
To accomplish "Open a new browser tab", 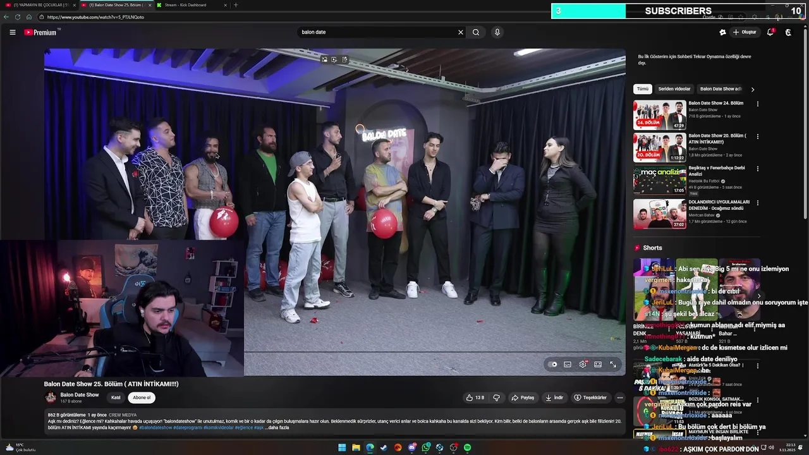I will point(236,5).
